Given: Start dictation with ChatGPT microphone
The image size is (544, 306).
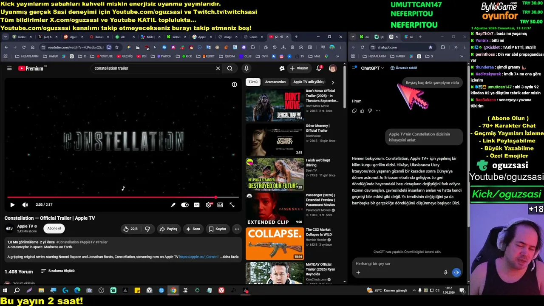Looking at the screenshot, I should [x=445, y=272].
